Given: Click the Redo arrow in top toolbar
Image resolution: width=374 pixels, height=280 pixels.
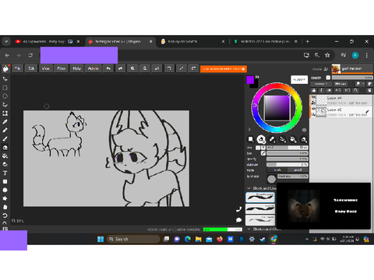Looking at the screenshot, I should (120, 68).
